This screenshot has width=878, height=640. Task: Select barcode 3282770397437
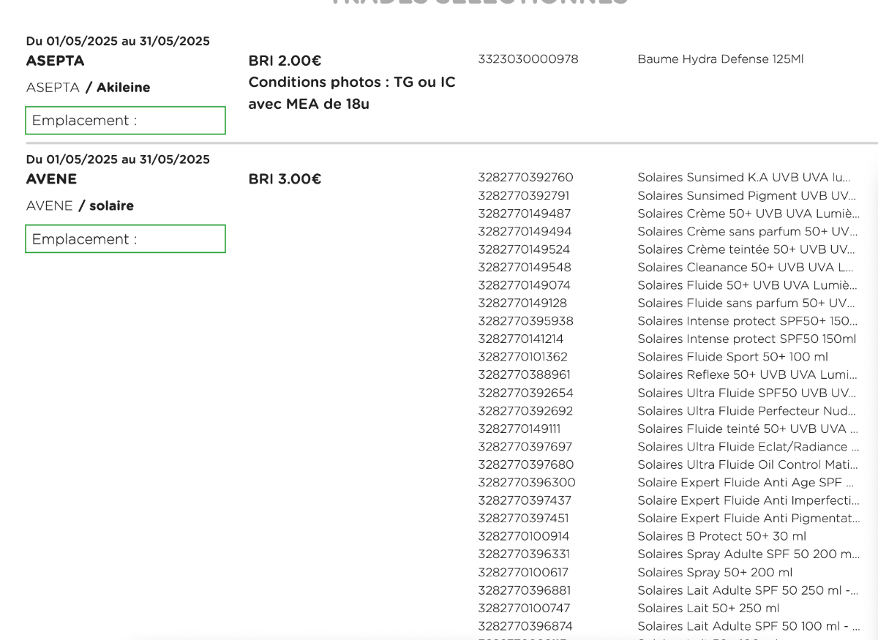(x=525, y=500)
